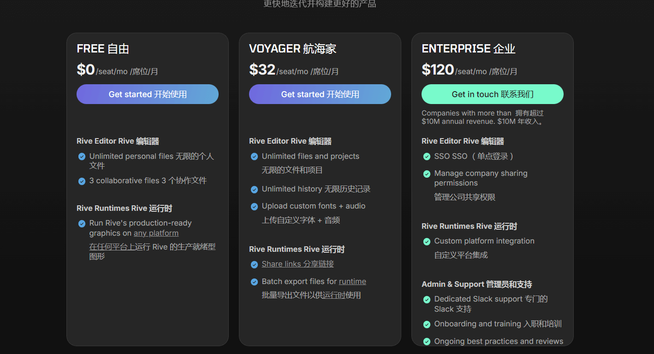Screen dimensions: 654x354
Task: Click checkmark icon beside Unlimited history
Action: click(x=254, y=190)
